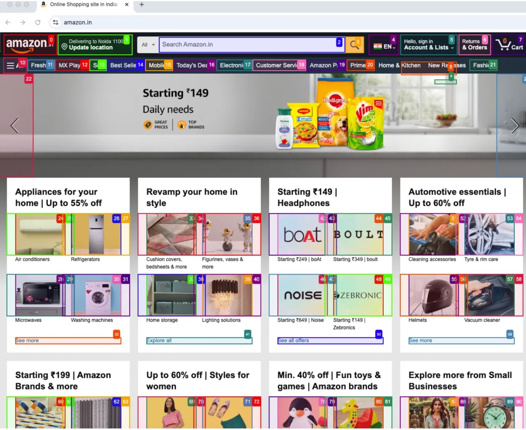Click See more under Appliances card
This screenshot has width=526, height=430.
pos(27,341)
